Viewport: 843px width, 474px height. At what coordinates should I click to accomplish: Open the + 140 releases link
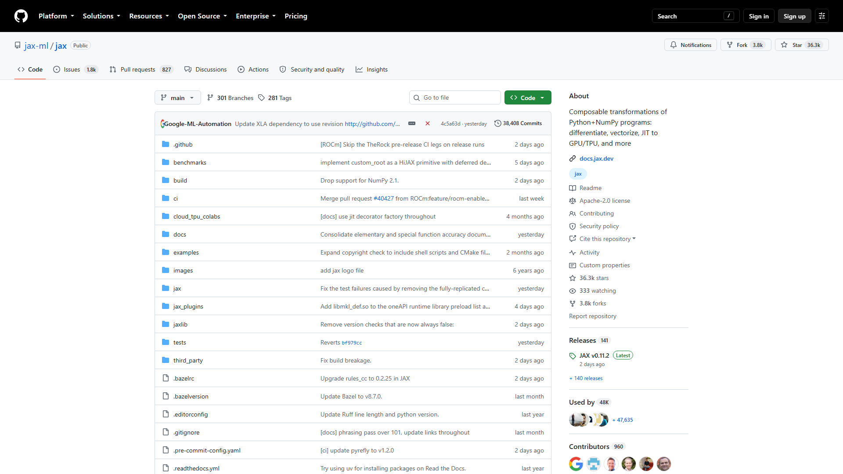pyautogui.click(x=586, y=378)
